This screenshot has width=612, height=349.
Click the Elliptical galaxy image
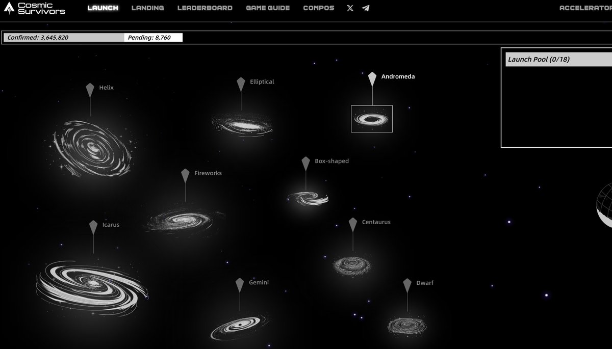pos(242,124)
